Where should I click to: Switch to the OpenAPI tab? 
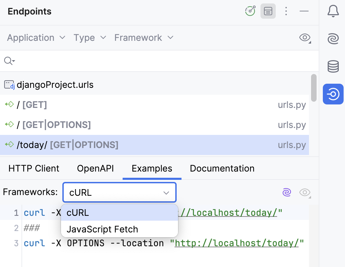tap(95, 168)
